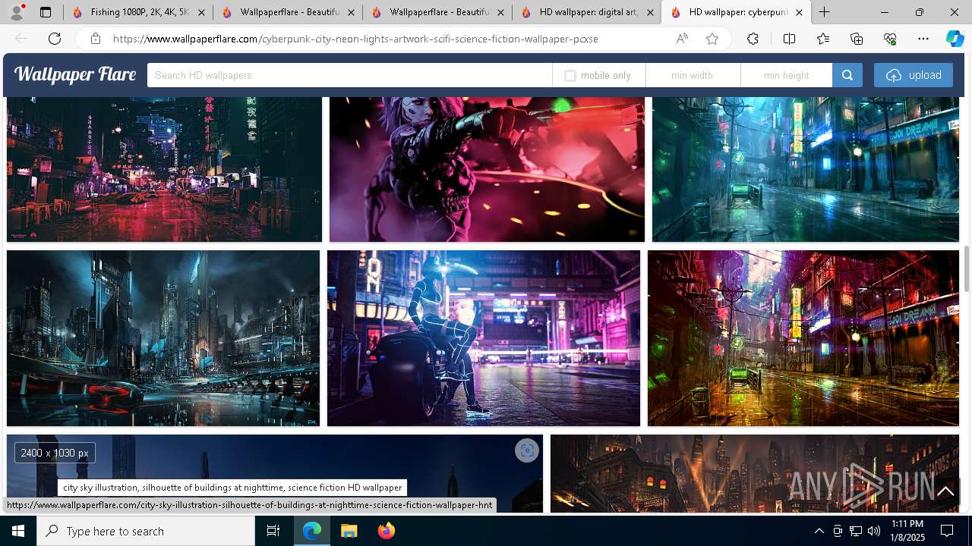972x546 pixels.
Task: Refresh the page with reload icon
Action: click(x=55, y=39)
